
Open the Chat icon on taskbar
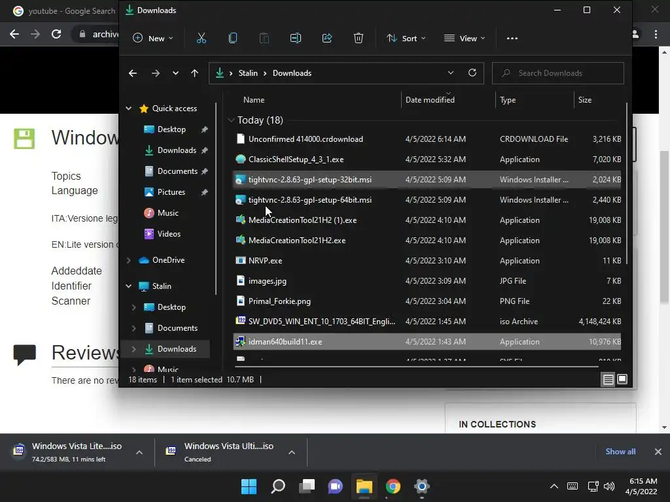pyautogui.click(x=336, y=486)
